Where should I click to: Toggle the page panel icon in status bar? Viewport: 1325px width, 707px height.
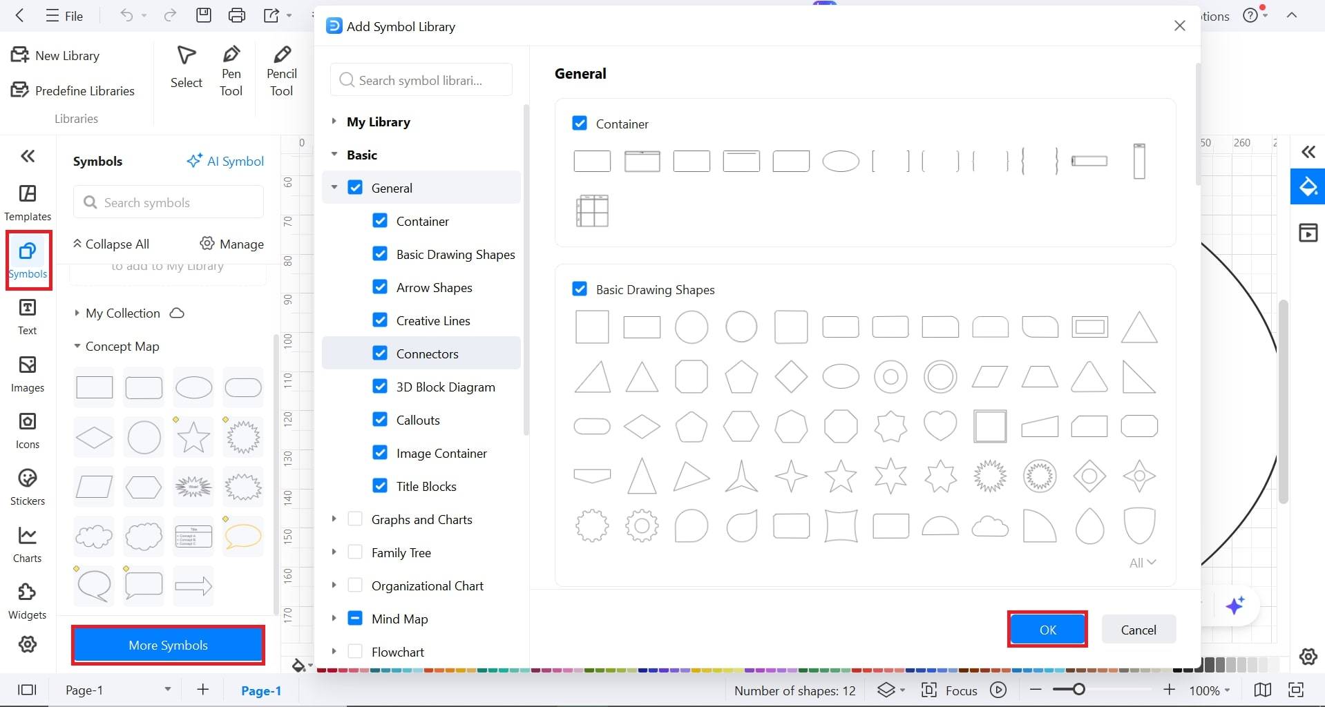point(27,690)
